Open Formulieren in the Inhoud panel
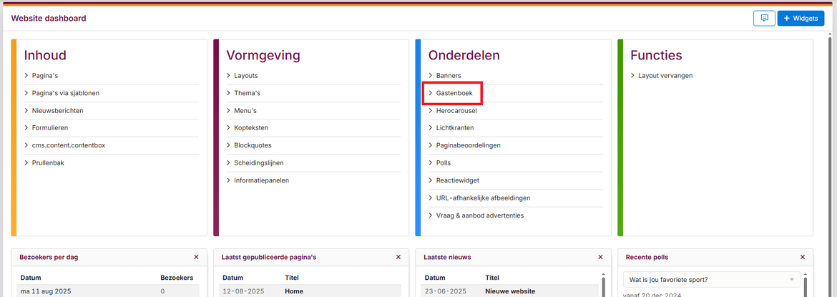The image size is (837, 297). tap(52, 128)
